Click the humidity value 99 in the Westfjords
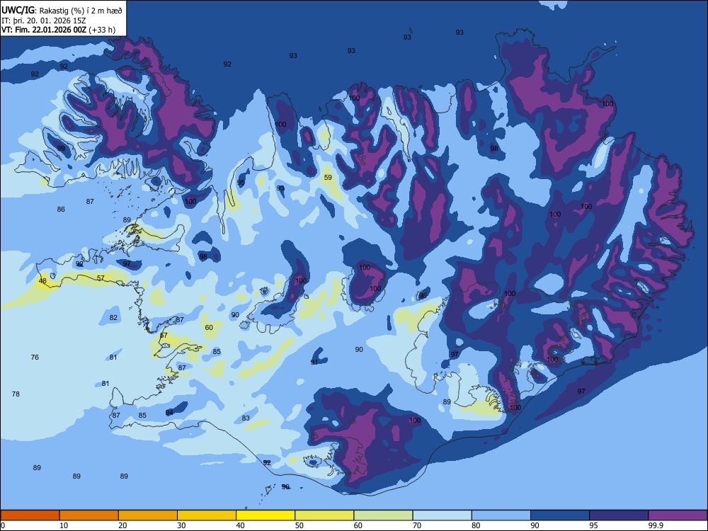The image size is (708, 531). [x=61, y=149]
